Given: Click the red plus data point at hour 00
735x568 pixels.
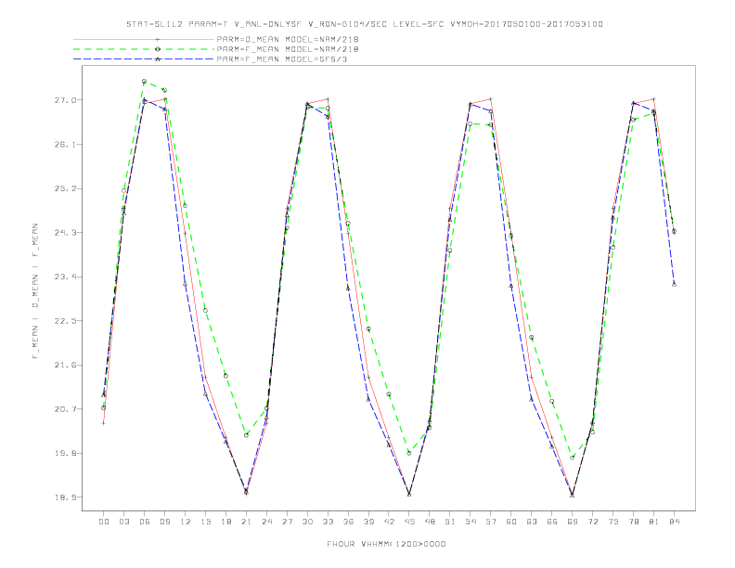Looking at the screenshot, I should (x=104, y=423).
